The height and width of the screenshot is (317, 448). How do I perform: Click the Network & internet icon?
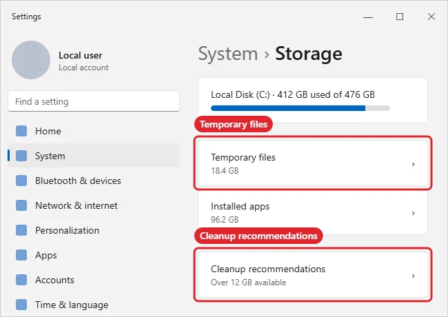(21, 205)
